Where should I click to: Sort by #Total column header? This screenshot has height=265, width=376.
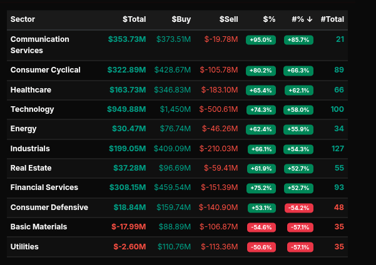(x=332, y=19)
